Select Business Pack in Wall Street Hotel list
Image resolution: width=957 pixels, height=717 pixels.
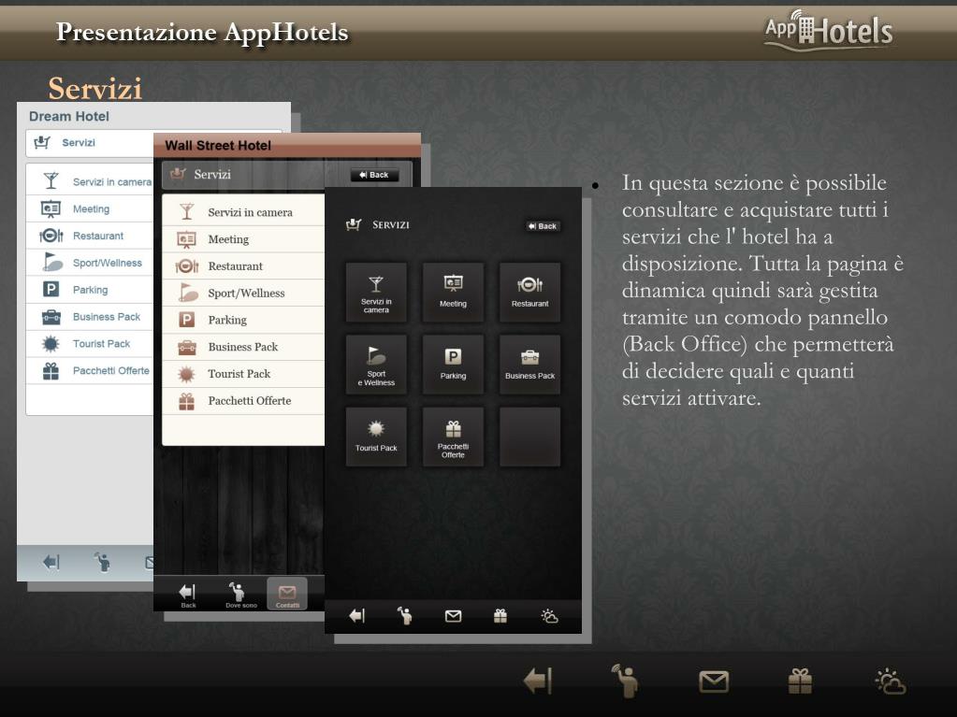pyautogui.click(x=243, y=346)
